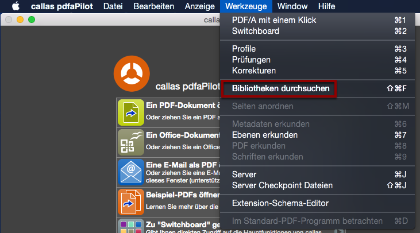Open the Datei menu
Viewport: 420px width, 233px height.
pos(113,6)
